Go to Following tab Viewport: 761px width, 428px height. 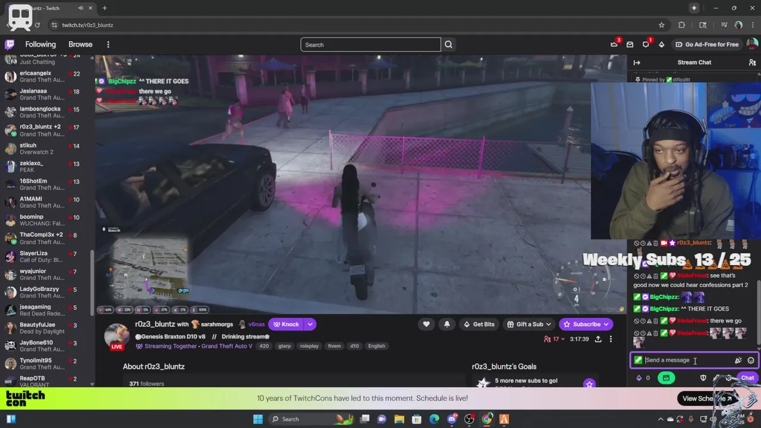(40, 45)
